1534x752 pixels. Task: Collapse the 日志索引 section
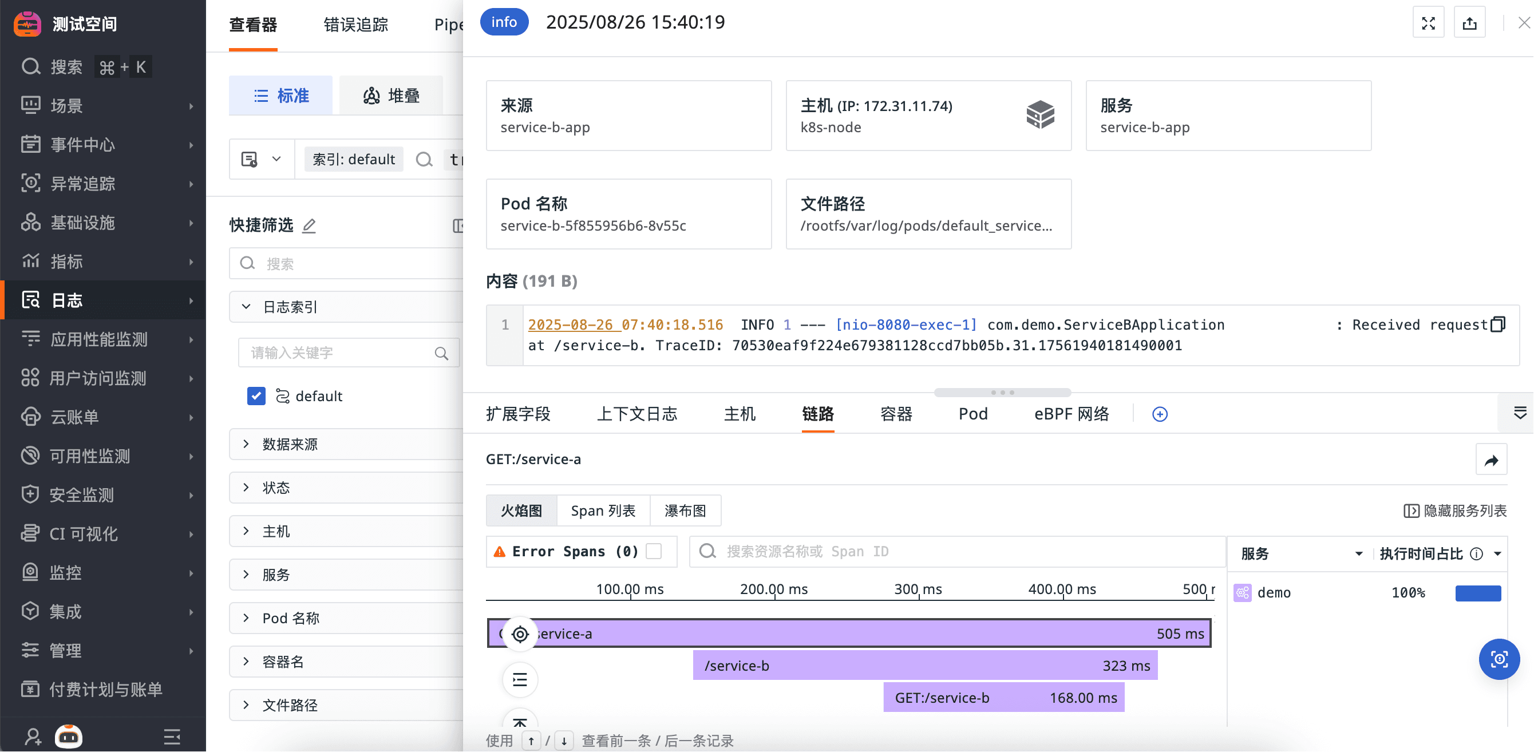tap(246, 307)
